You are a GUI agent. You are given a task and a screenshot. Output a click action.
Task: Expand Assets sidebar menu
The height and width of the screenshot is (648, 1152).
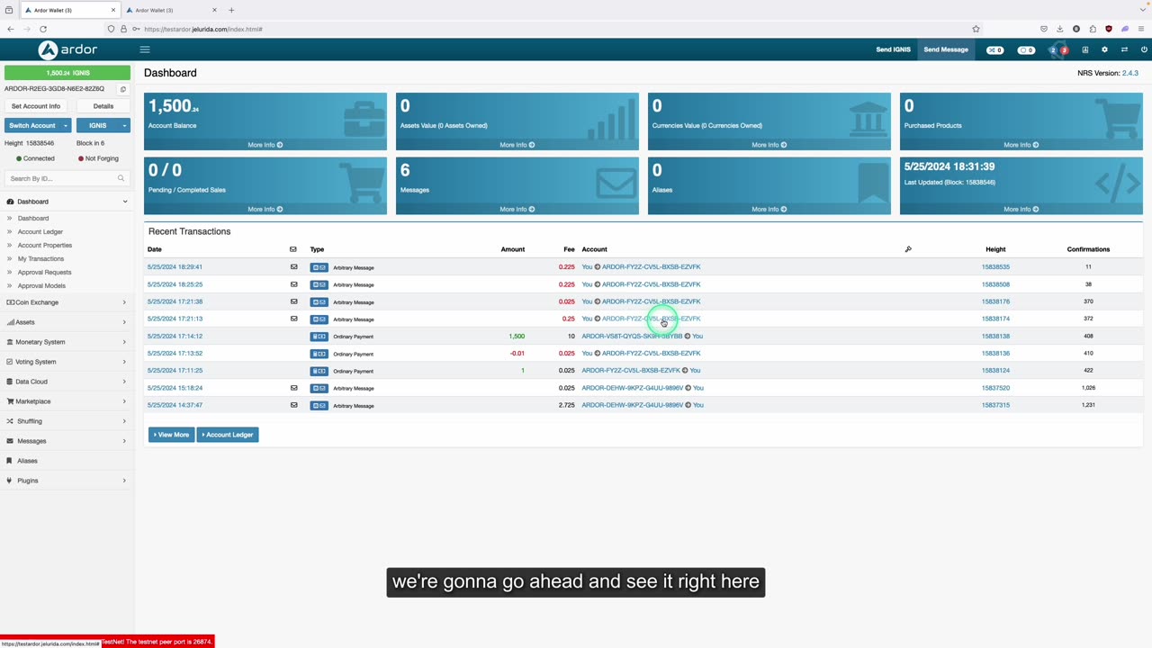(x=67, y=322)
